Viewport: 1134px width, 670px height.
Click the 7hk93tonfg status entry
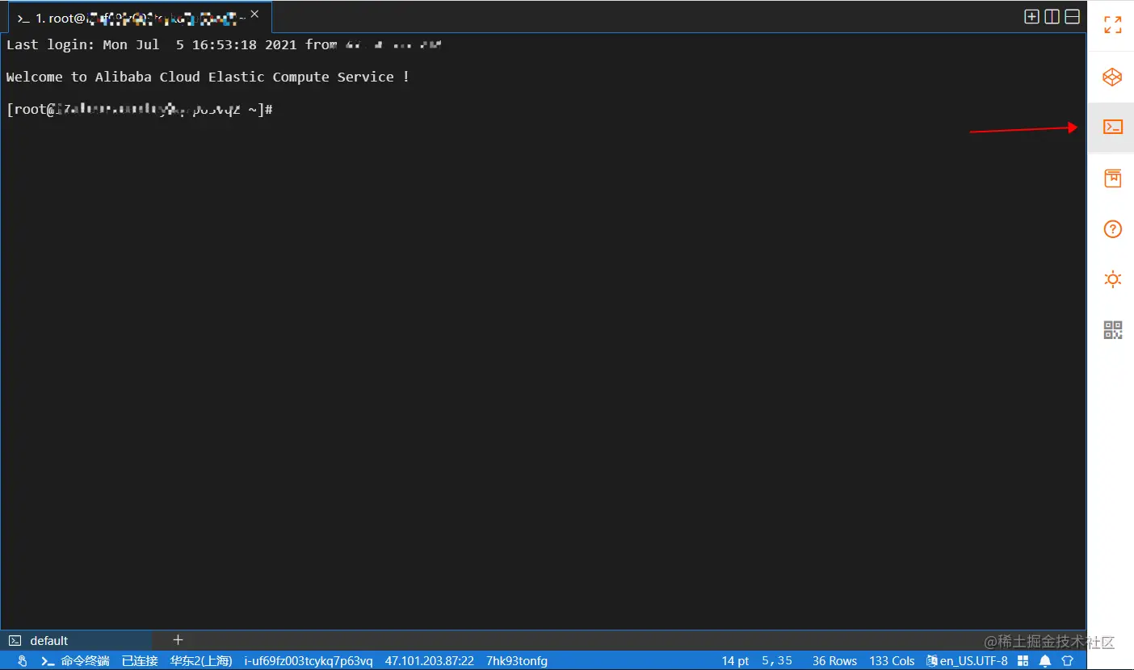[517, 661]
